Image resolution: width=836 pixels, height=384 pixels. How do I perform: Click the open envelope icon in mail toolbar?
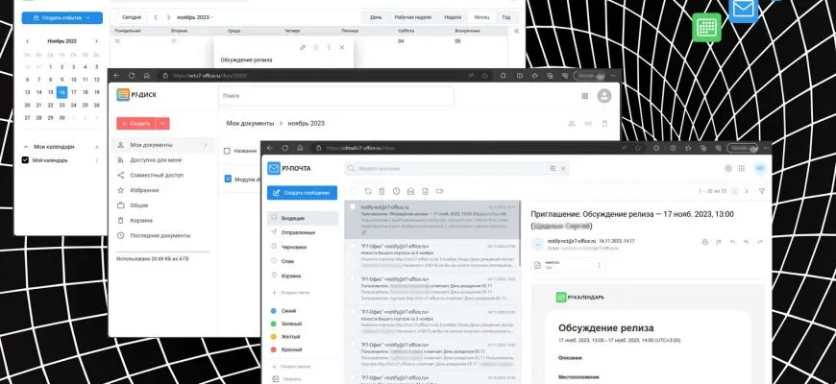coord(410,191)
